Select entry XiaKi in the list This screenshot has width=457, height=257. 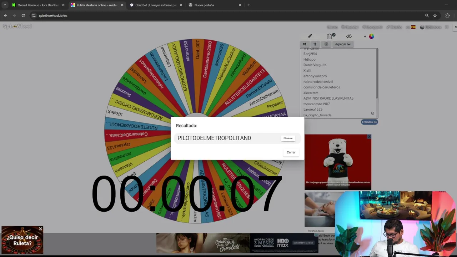click(307, 70)
